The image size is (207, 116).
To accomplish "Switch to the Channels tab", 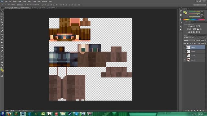I will (191, 35).
